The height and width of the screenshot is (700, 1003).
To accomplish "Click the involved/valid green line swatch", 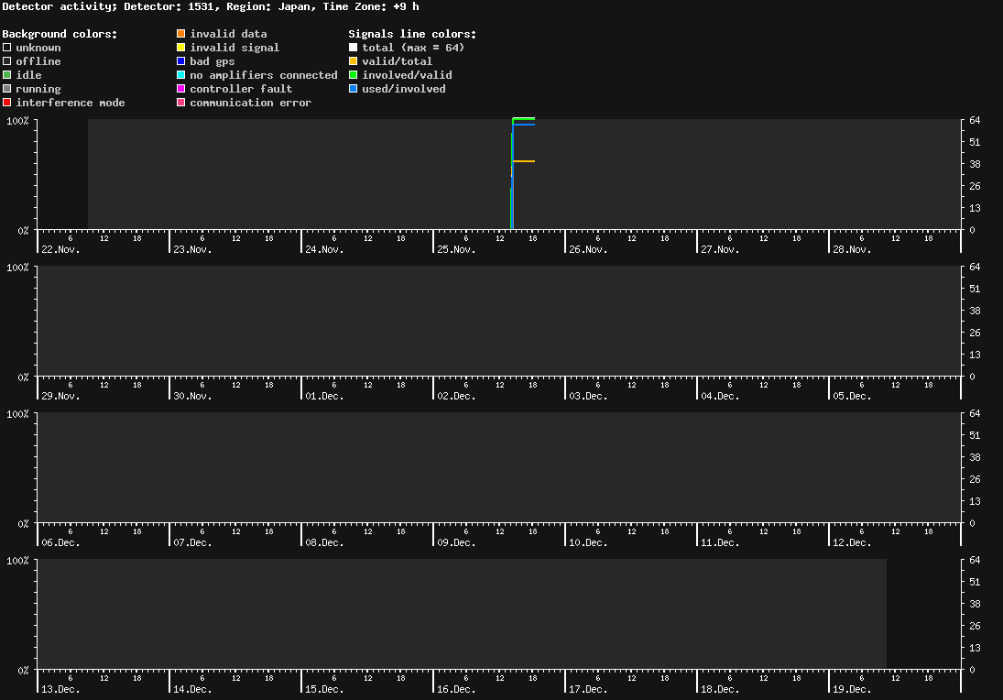I will [x=354, y=75].
